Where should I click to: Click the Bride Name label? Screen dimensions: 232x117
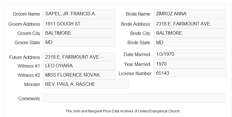click(x=138, y=14)
